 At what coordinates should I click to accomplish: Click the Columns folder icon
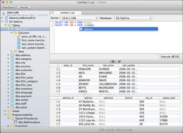coord(16,33)
